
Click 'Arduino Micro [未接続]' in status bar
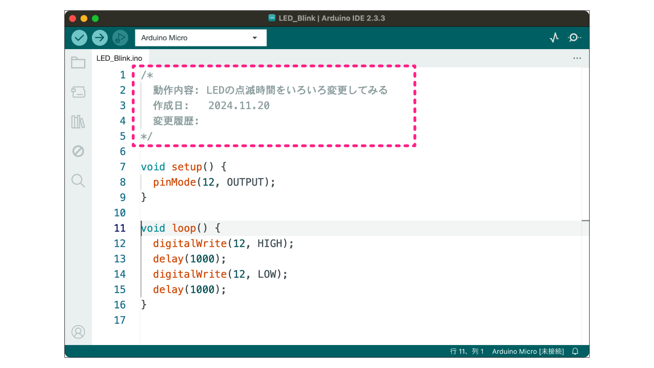coord(528,351)
